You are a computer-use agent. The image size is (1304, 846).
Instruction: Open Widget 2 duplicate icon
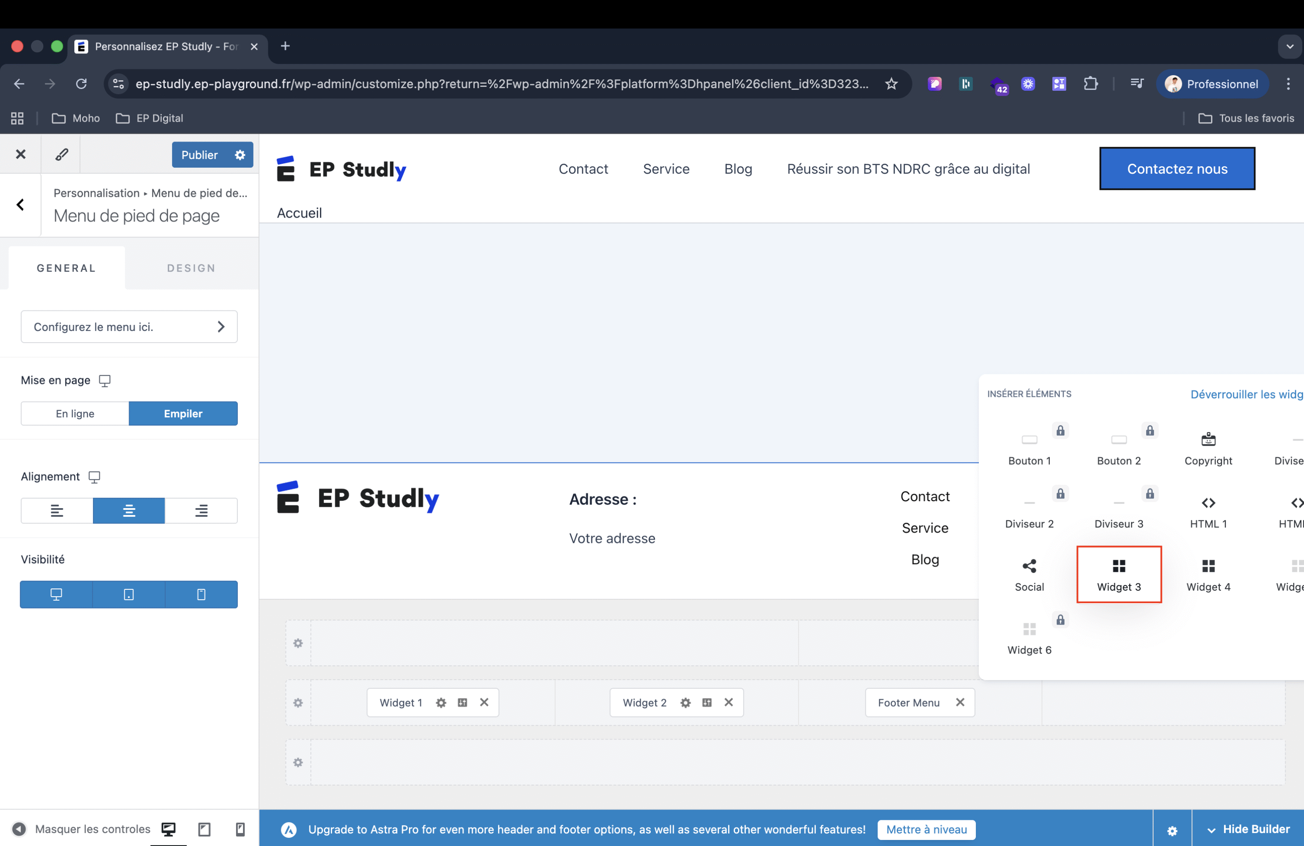pyautogui.click(x=707, y=703)
